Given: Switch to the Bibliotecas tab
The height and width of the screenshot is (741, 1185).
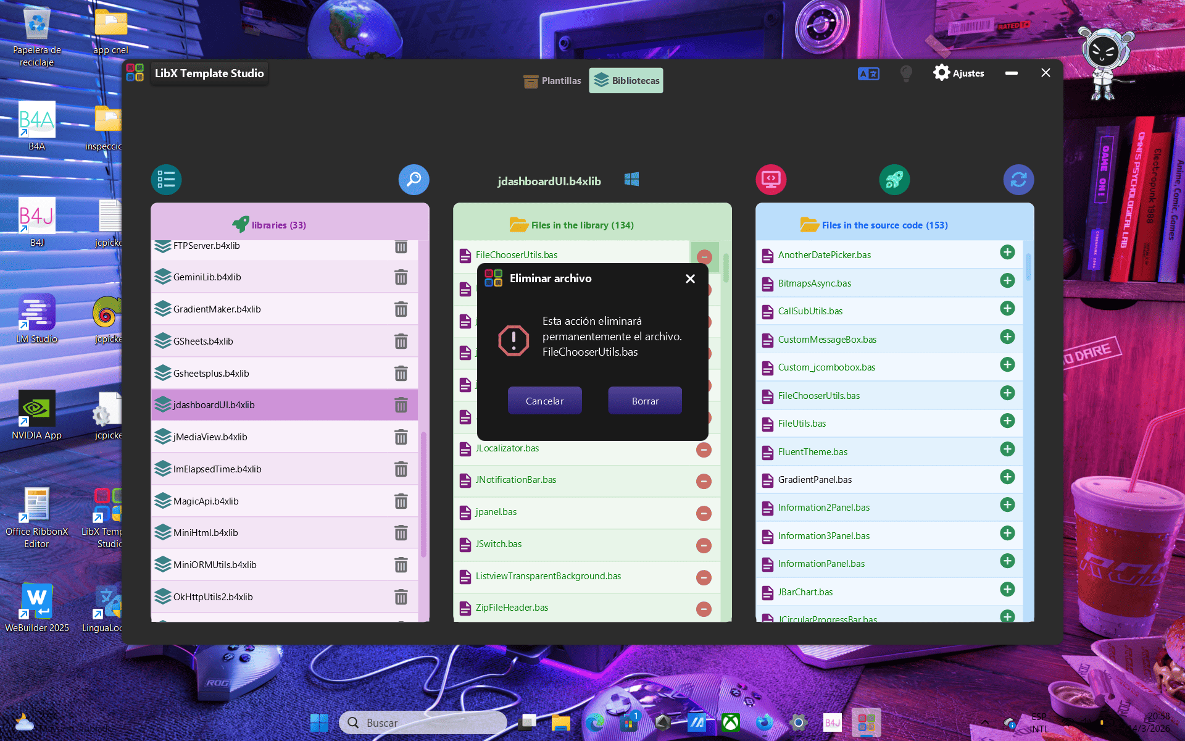Looking at the screenshot, I should (626, 80).
